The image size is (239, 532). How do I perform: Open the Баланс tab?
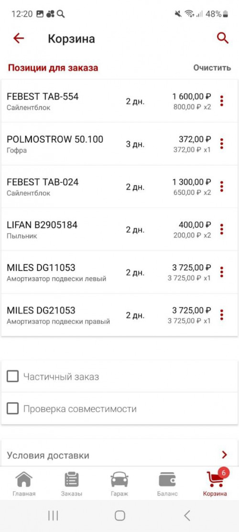(x=167, y=484)
